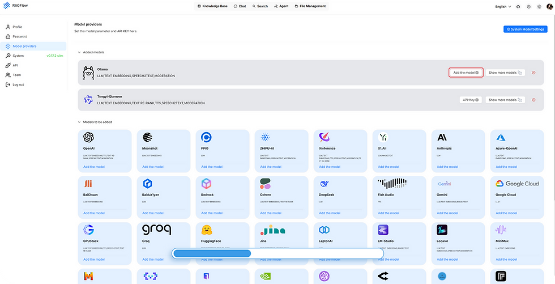Add the model for ZHIPU-AI
Image resolution: width=555 pixels, height=284 pixels.
tap(271, 167)
